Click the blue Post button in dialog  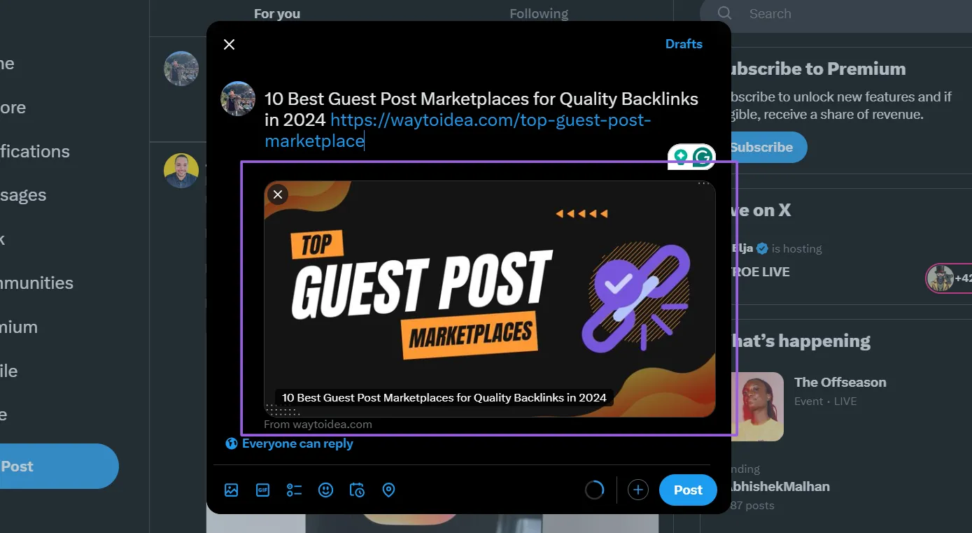click(x=687, y=490)
